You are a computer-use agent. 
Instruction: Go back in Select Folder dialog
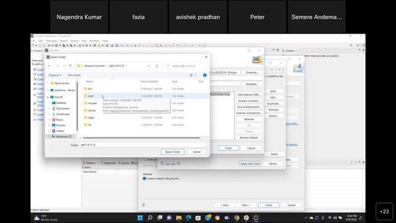(49, 66)
